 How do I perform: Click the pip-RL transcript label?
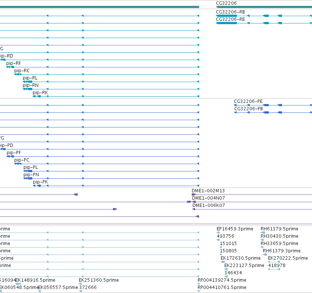30,78
